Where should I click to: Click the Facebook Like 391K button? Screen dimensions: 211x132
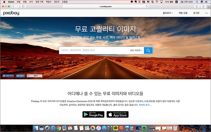pyautogui.click(x=8, y=76)
